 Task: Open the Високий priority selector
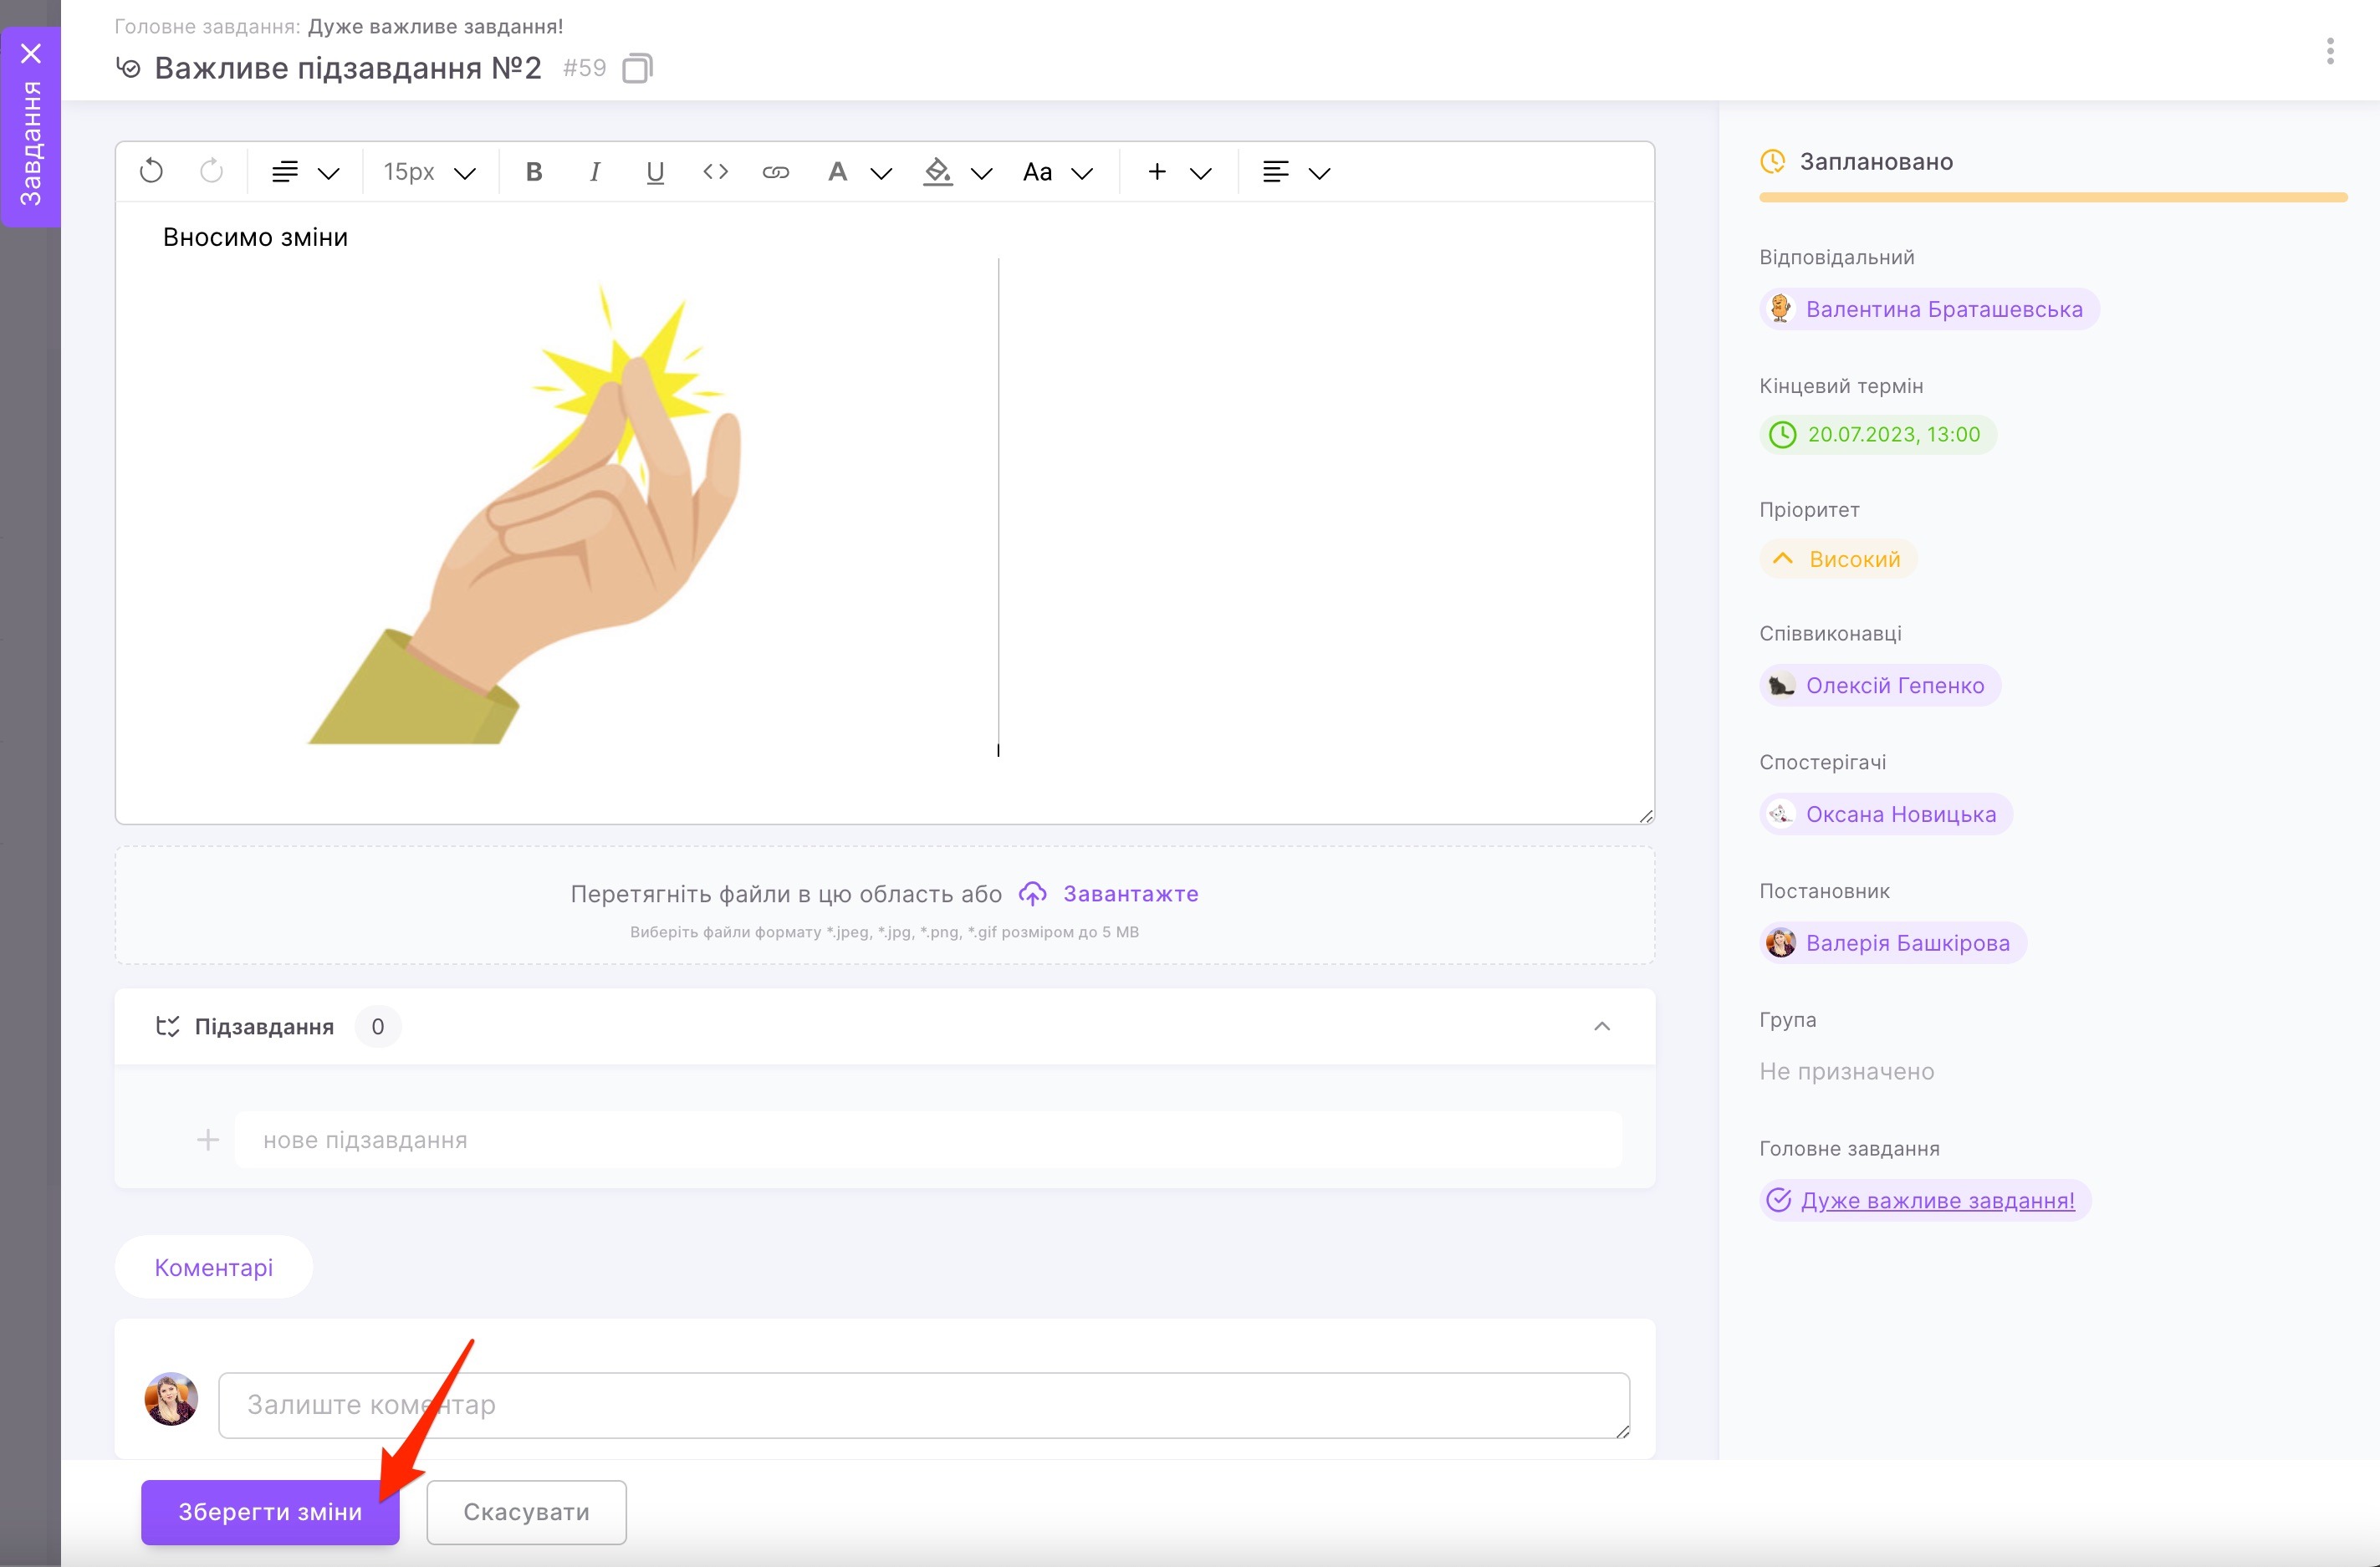click(1838, 558)
